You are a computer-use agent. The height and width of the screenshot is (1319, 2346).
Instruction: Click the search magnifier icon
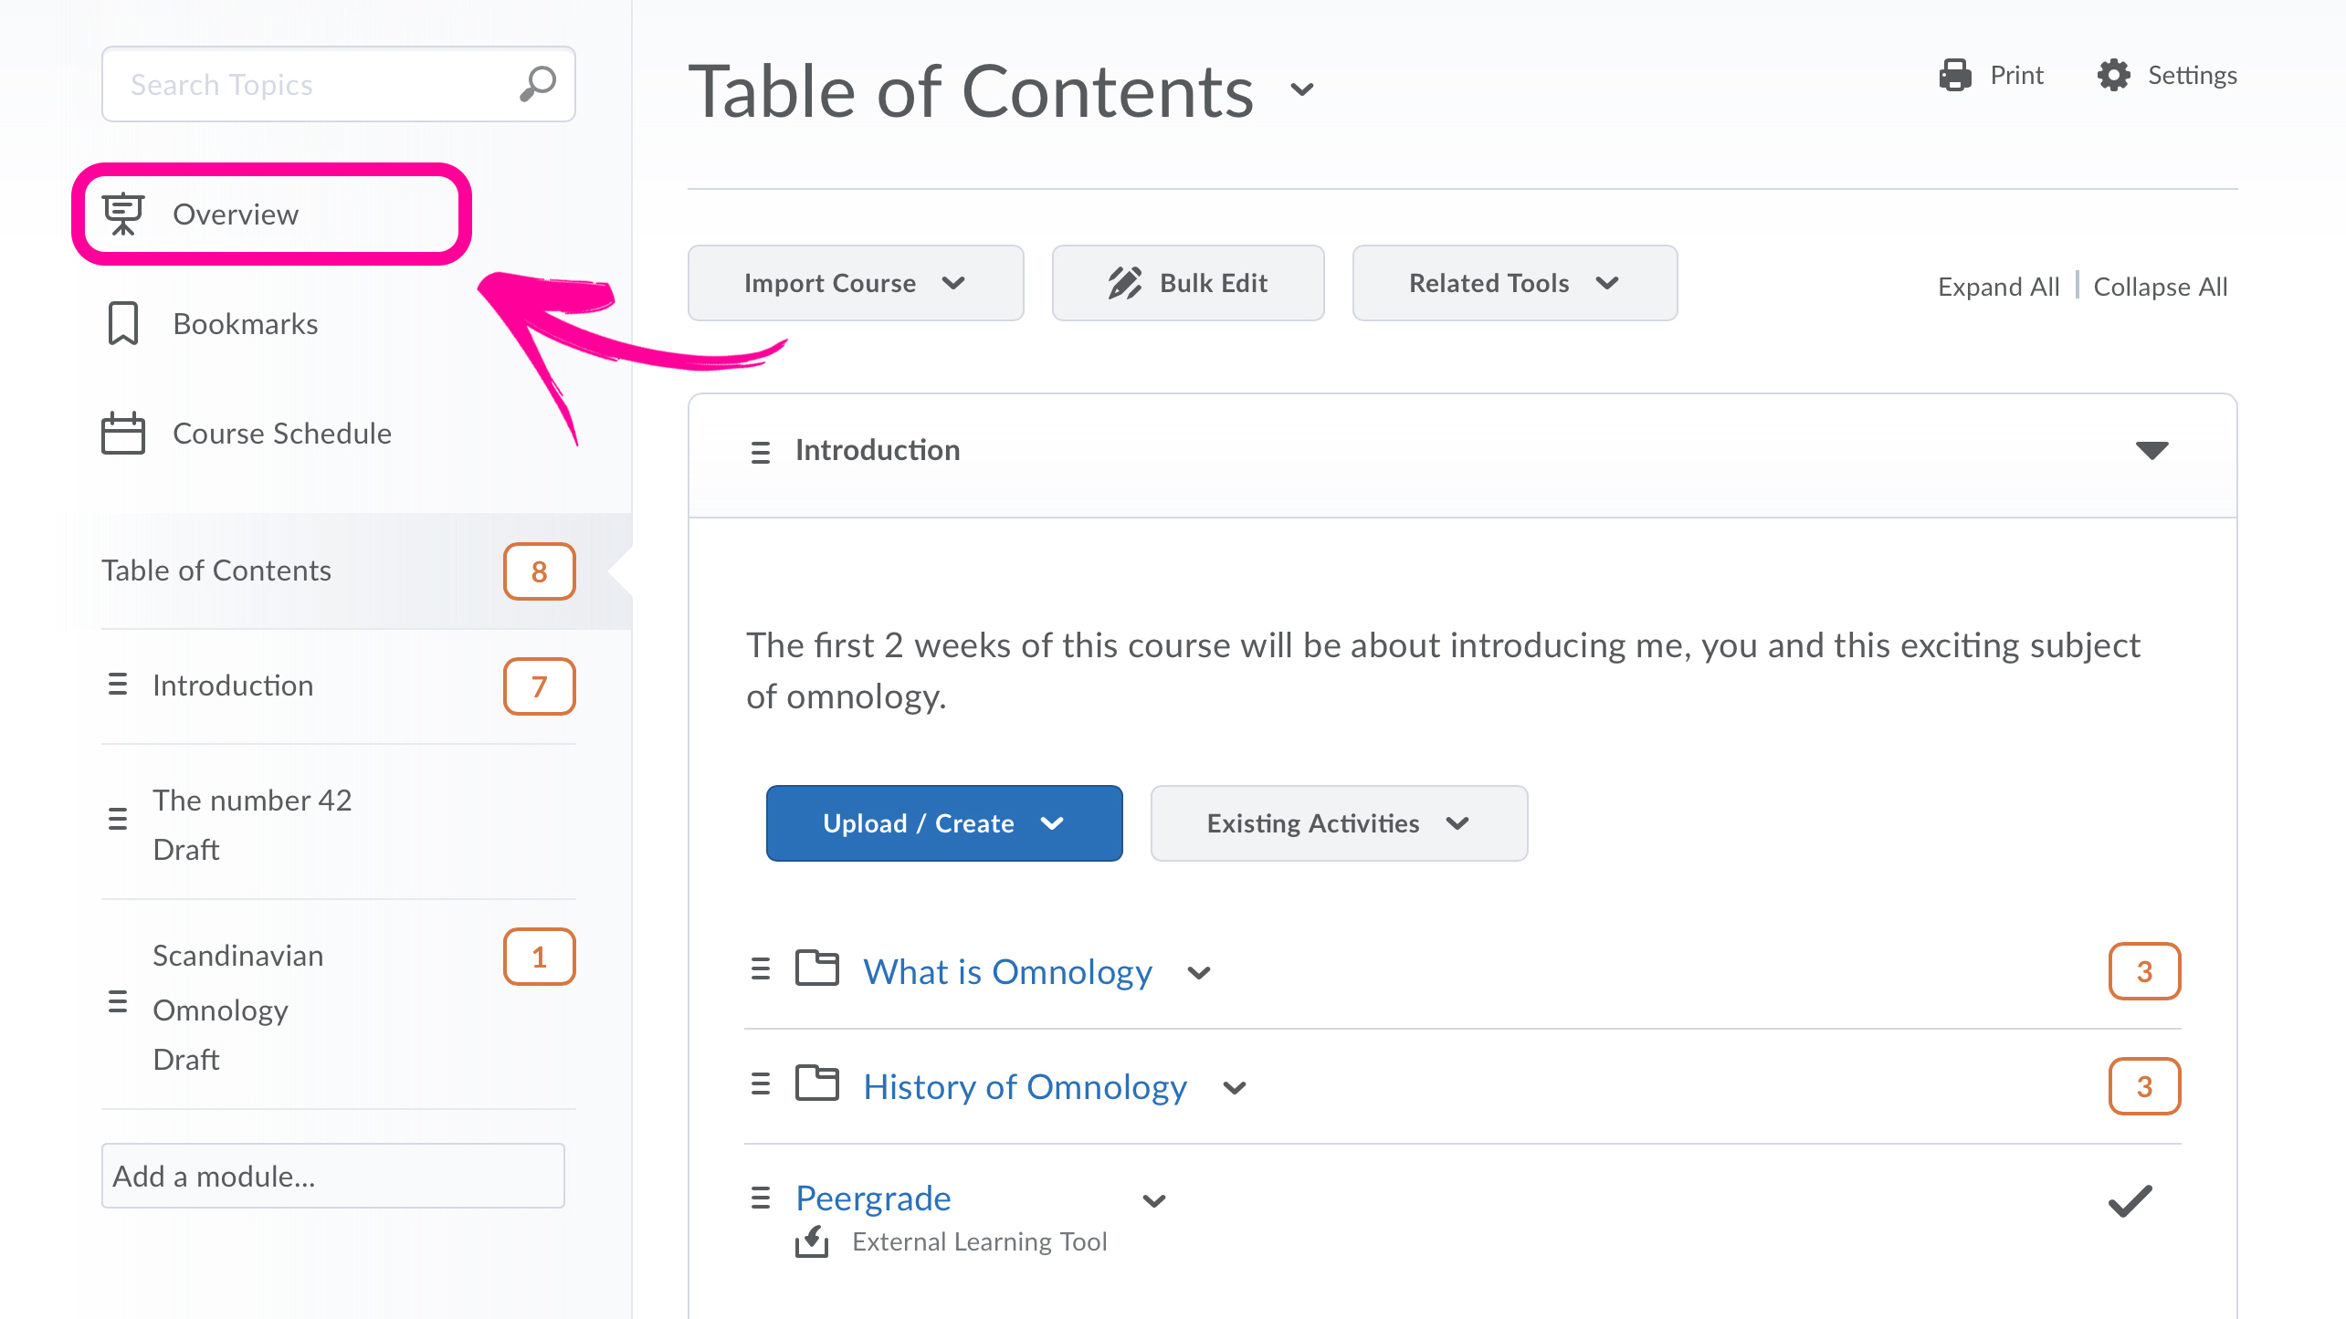(538, 84)
